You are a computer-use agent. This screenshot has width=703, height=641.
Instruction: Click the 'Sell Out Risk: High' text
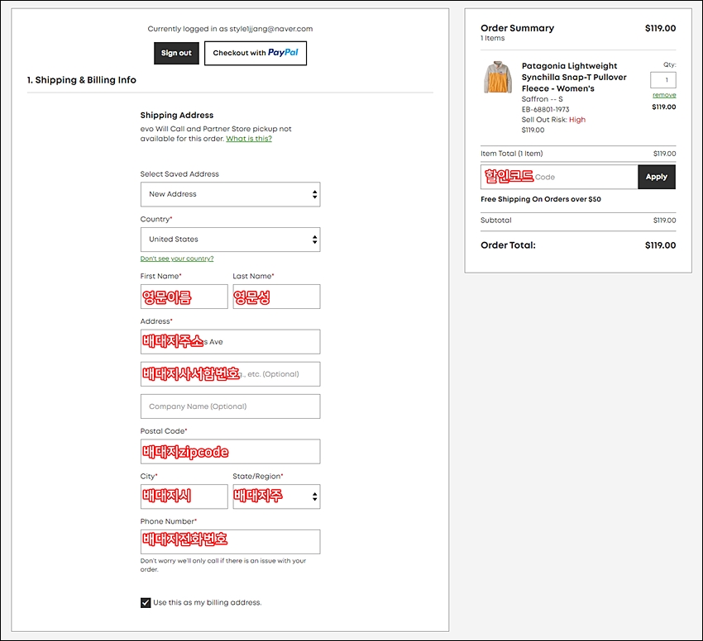point(553,120)
